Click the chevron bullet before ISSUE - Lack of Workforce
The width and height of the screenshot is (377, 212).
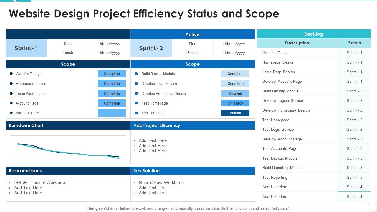point(10,183)
